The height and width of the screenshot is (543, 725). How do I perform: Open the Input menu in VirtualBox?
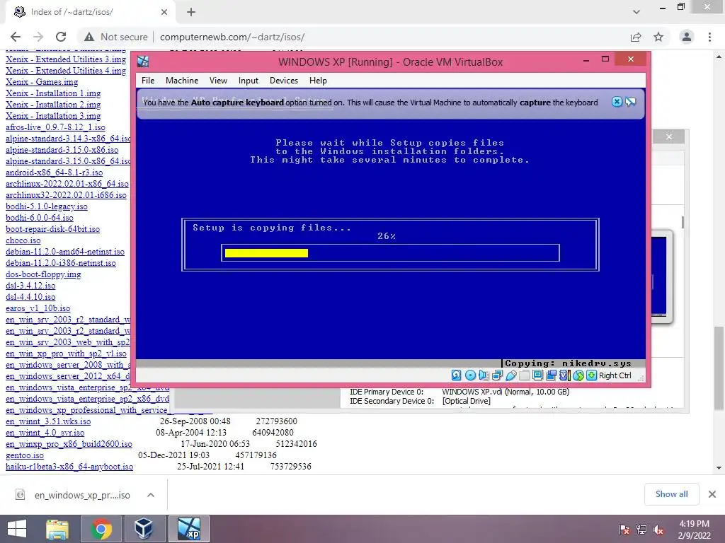click(249, 81)
